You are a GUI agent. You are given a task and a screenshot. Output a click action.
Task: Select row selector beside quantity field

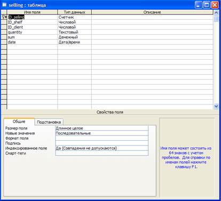coord(4,32)
